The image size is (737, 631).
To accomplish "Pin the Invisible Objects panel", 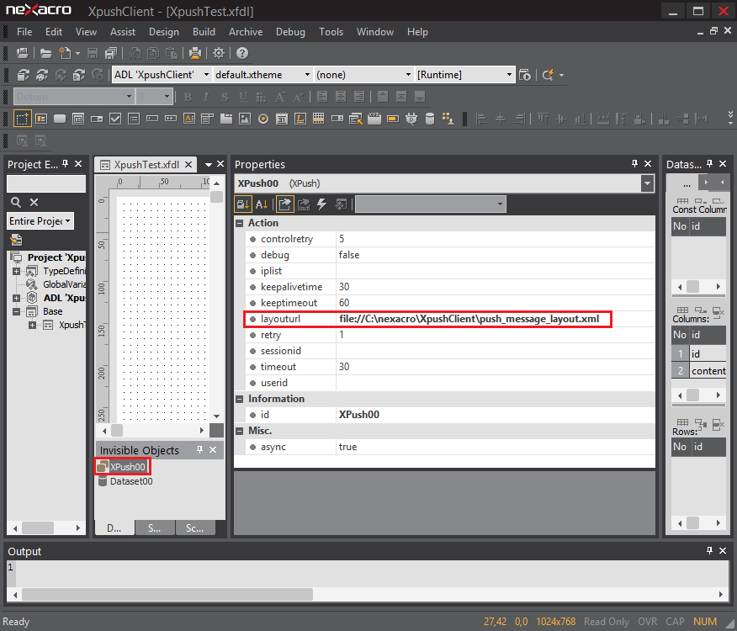I will click(199, 449).
